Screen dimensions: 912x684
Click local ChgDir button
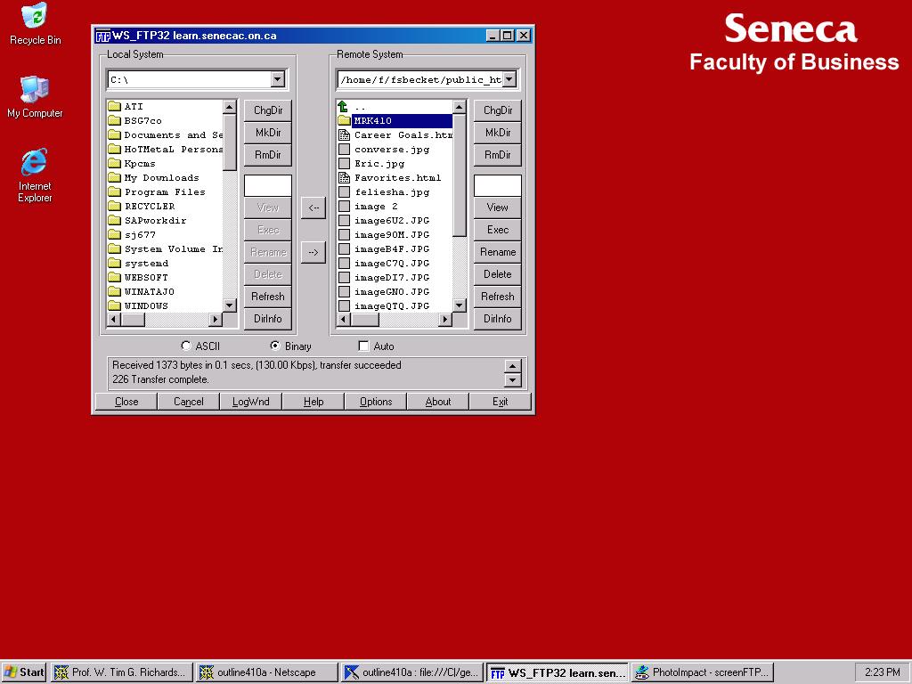pos(267,110)
